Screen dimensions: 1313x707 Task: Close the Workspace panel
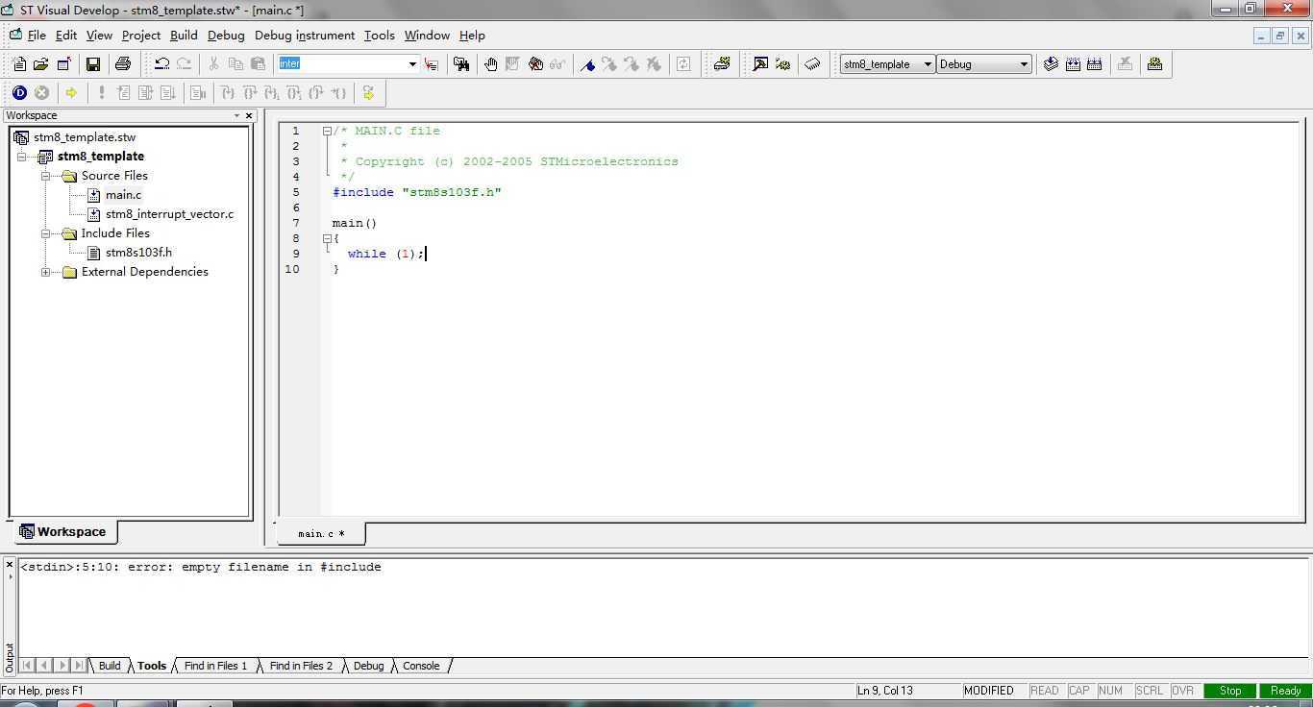pos(249,115)
